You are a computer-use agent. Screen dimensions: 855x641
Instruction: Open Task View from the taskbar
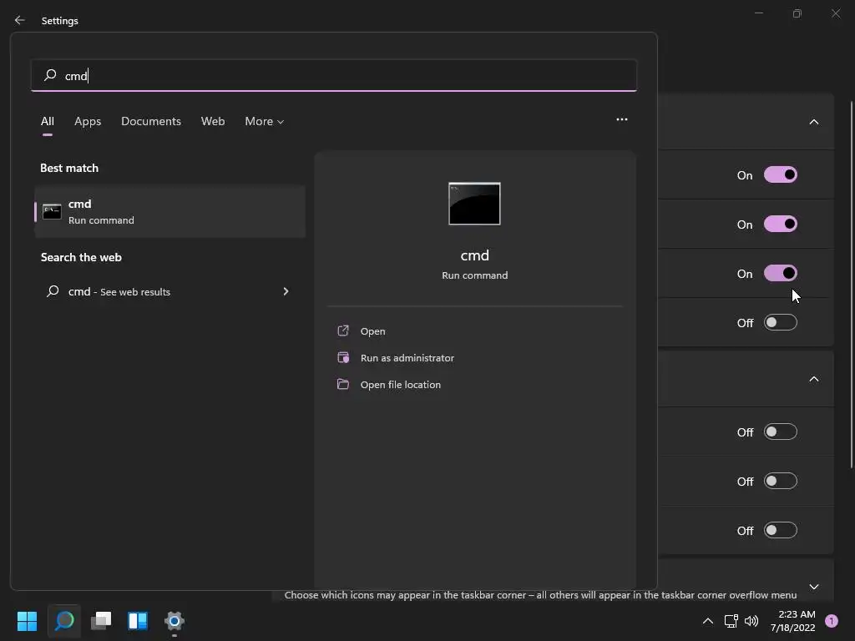101,621
